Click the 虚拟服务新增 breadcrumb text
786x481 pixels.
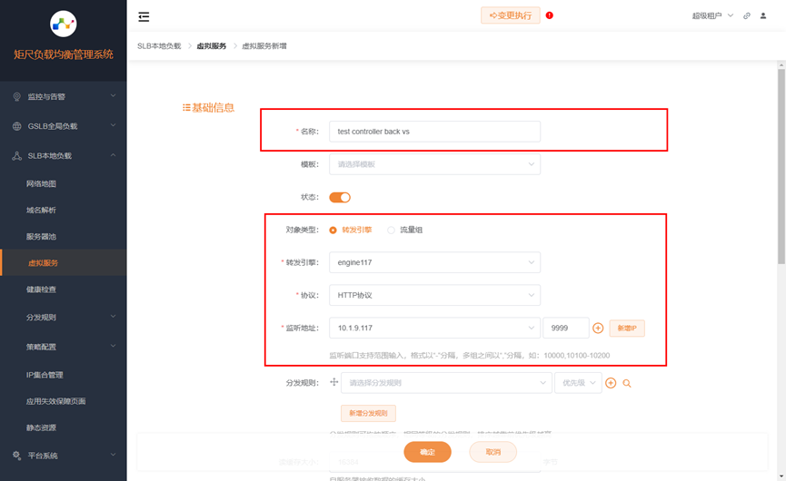[264, 46]
